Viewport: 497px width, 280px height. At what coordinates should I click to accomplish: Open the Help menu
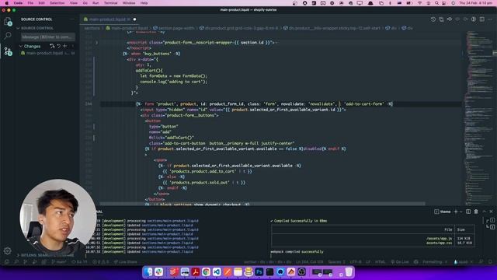(x=144, y=3)
